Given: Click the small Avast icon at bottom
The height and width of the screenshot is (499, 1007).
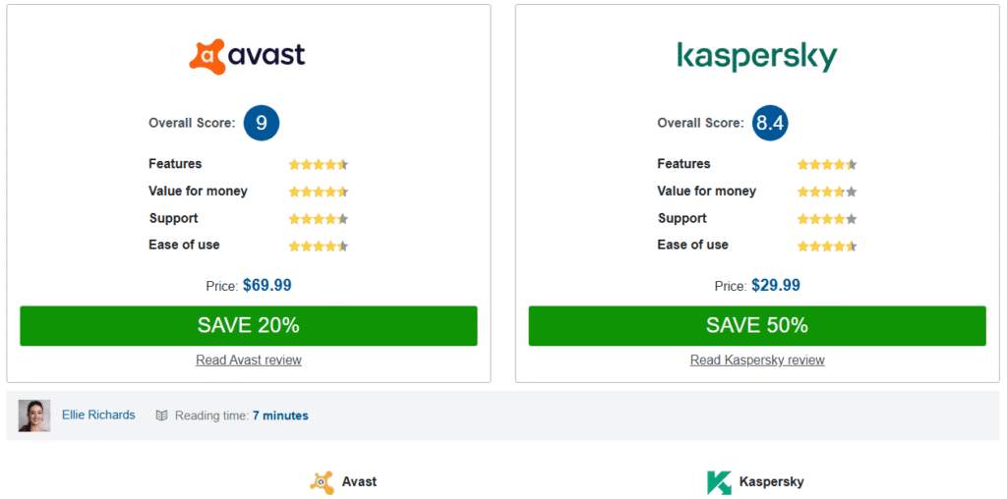Looking at the screenshot, I should pos(322,481).
